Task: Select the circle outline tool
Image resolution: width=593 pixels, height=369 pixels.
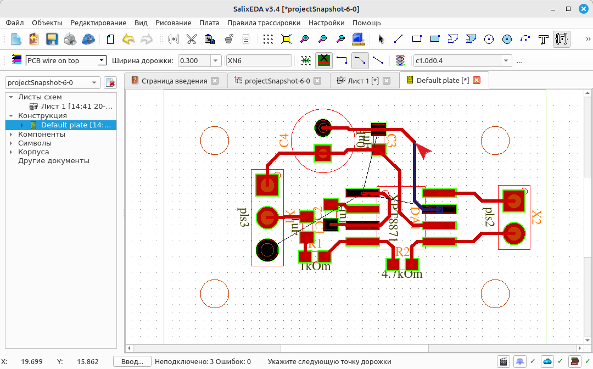Action: coord(489,39)
